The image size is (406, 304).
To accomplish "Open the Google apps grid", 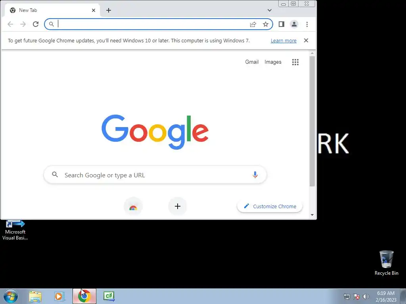I will click(x=295, y=62).
